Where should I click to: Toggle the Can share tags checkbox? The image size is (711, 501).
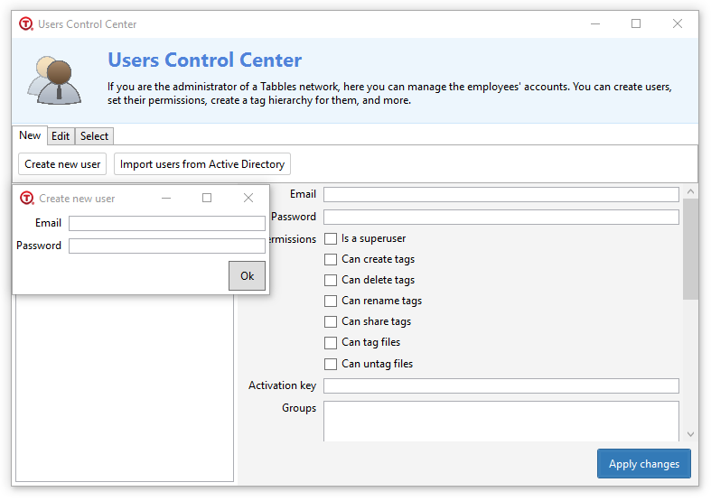tap(331, 322)
